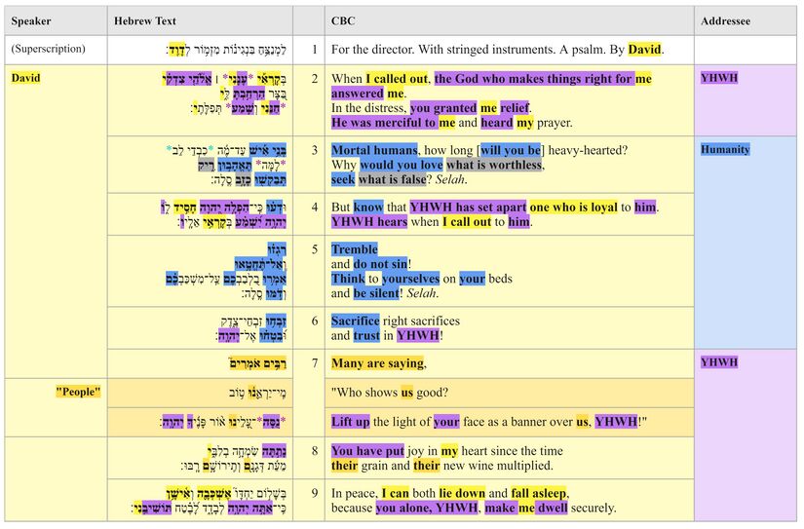Click highlighted 'fall asleep' in verse 9
This screenshot has height=529, width=804.
pyautogui.click(x=536, y=493)
